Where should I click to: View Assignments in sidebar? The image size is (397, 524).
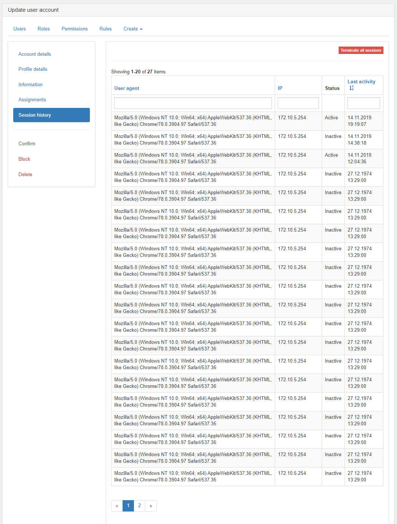(32, 99)
